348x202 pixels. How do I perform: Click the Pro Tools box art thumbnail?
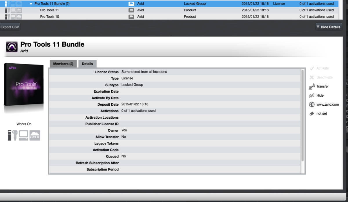click(x=24, y=85)
